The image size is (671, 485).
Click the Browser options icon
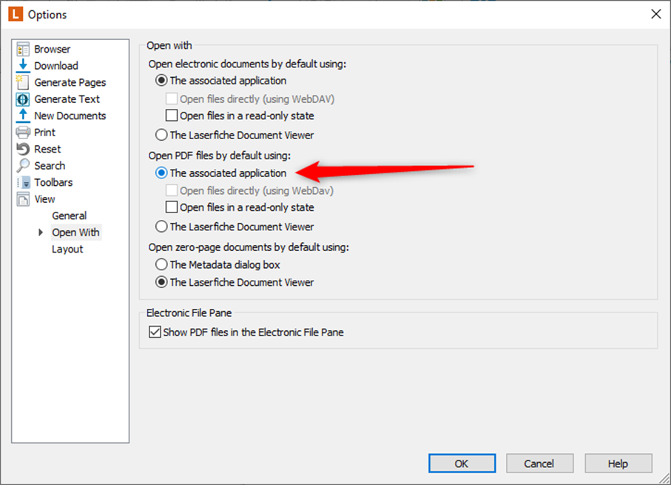[x=23, y=50]
